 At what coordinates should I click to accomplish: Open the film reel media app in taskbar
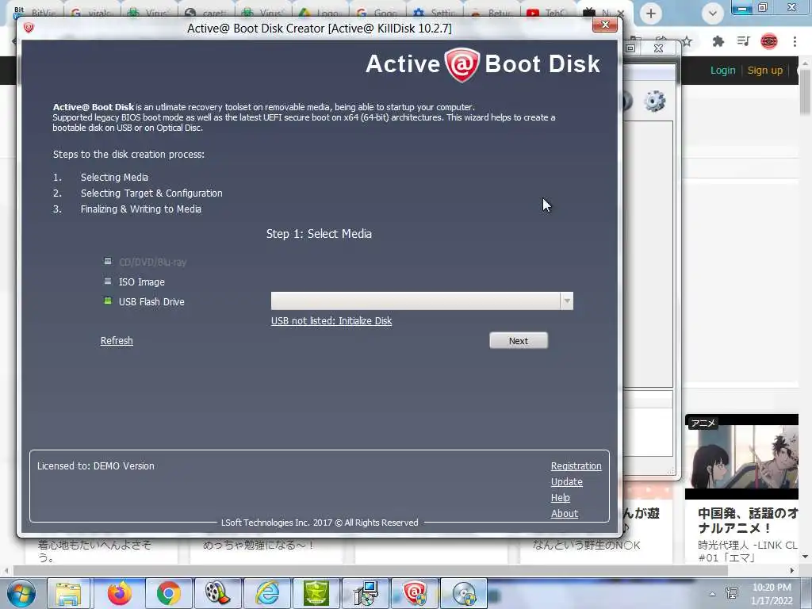217,593
